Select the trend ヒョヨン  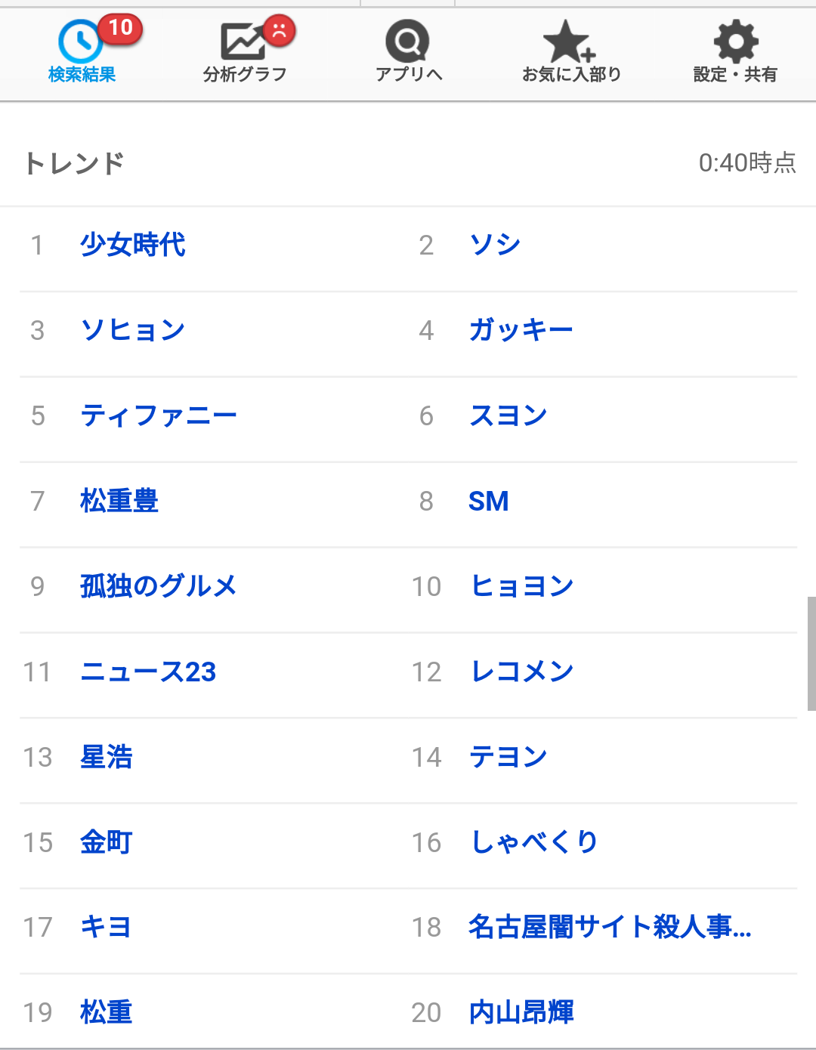point(521,586)
